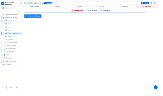Click the SPDP button
The width and height of the screenshot is (163, 96).
click(153, 3)
